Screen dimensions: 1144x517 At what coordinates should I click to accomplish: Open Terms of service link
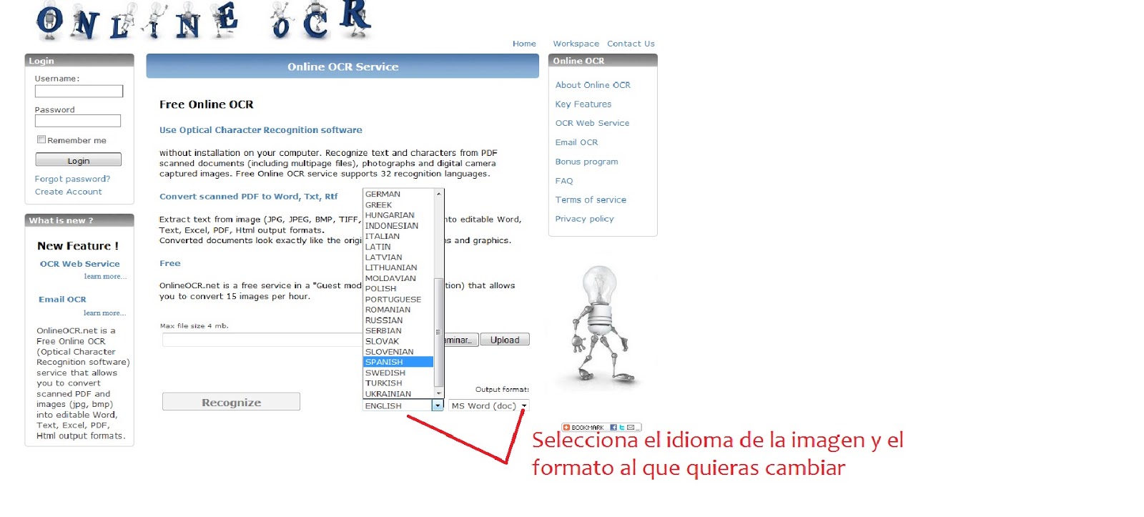[x=591, y=200]
